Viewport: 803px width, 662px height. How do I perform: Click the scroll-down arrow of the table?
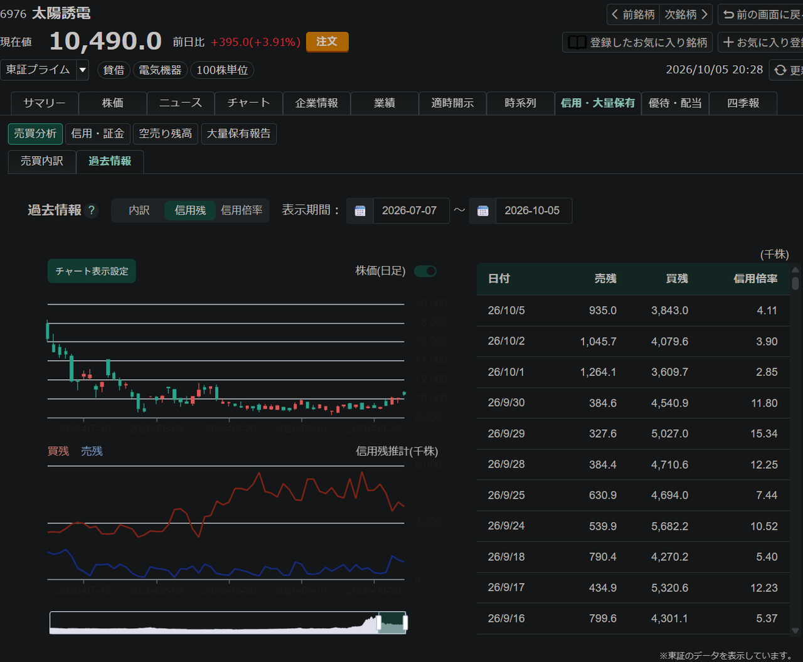(x=795, y=631)
